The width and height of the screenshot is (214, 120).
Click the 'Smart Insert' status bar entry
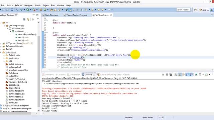[147, 117]
